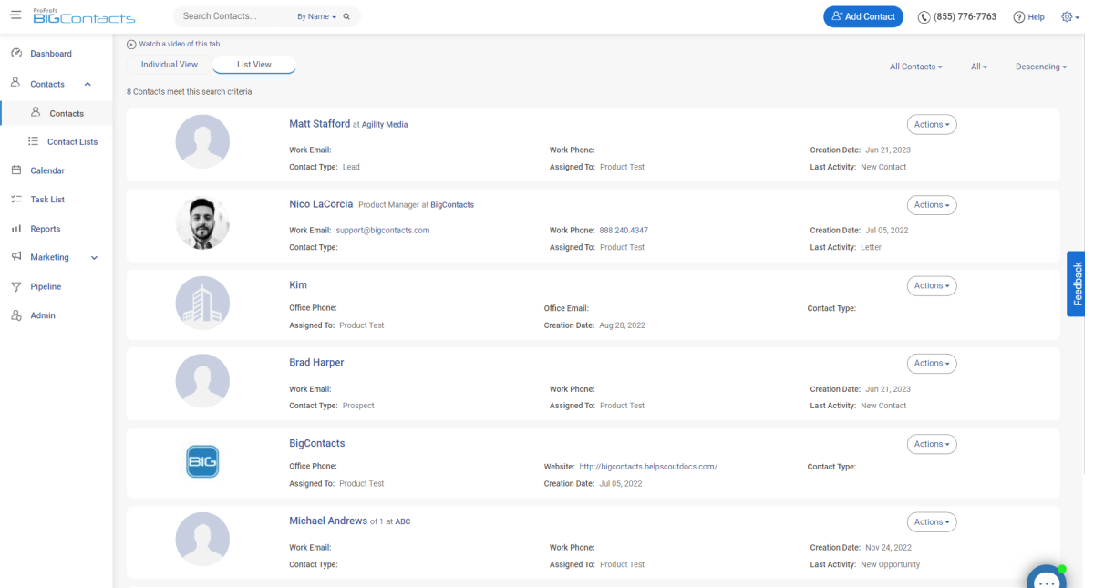Click the BigContacts logo
This screenshot has height=588, width=1094.
click(x=84, y=16)
